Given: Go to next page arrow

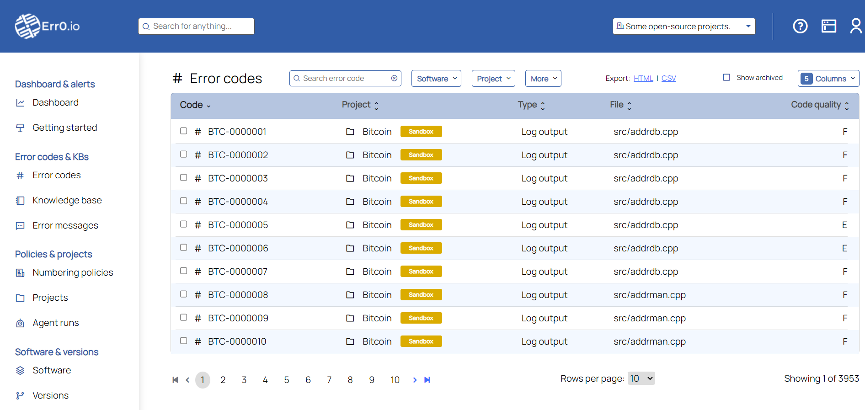Looking at the screenshot, I should coord(415,380).
